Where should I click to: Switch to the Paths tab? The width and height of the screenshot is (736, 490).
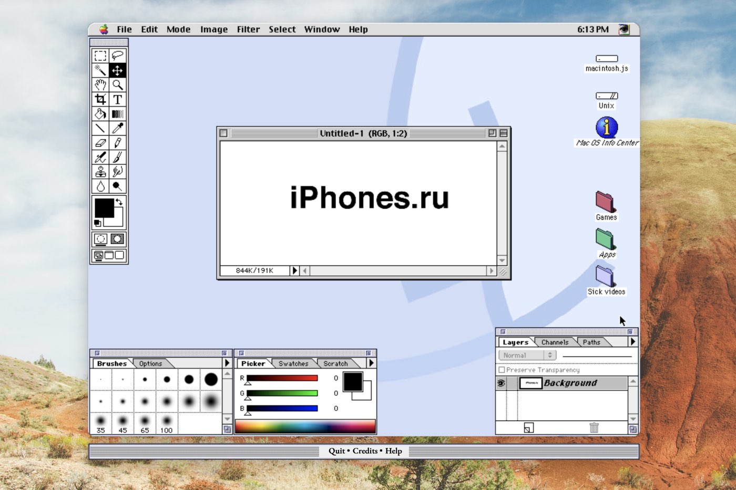click(x=591, y=342)
